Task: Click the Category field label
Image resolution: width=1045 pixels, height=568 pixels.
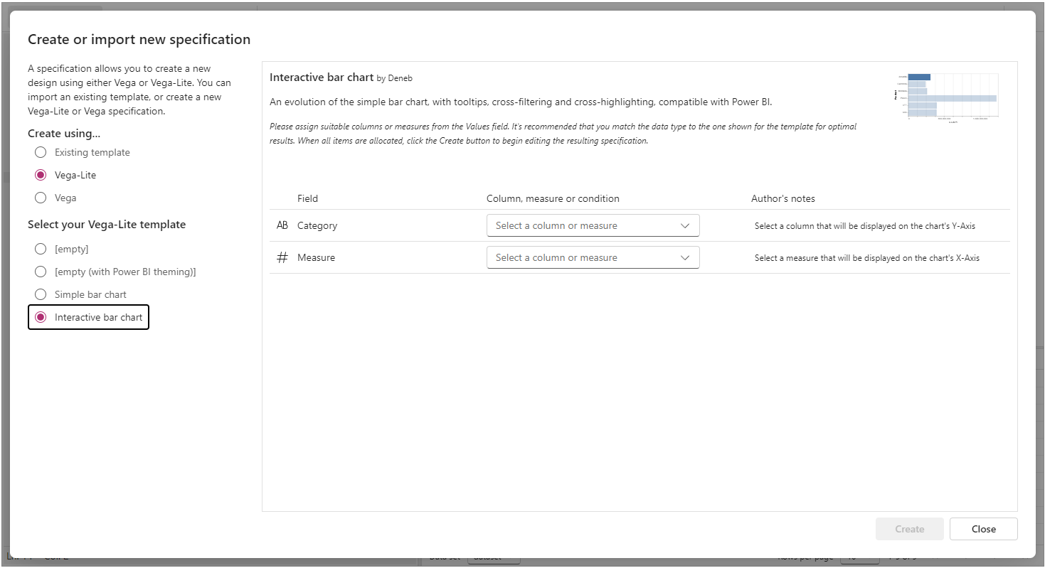Action: pyautogui.click(x=317, y=225)
